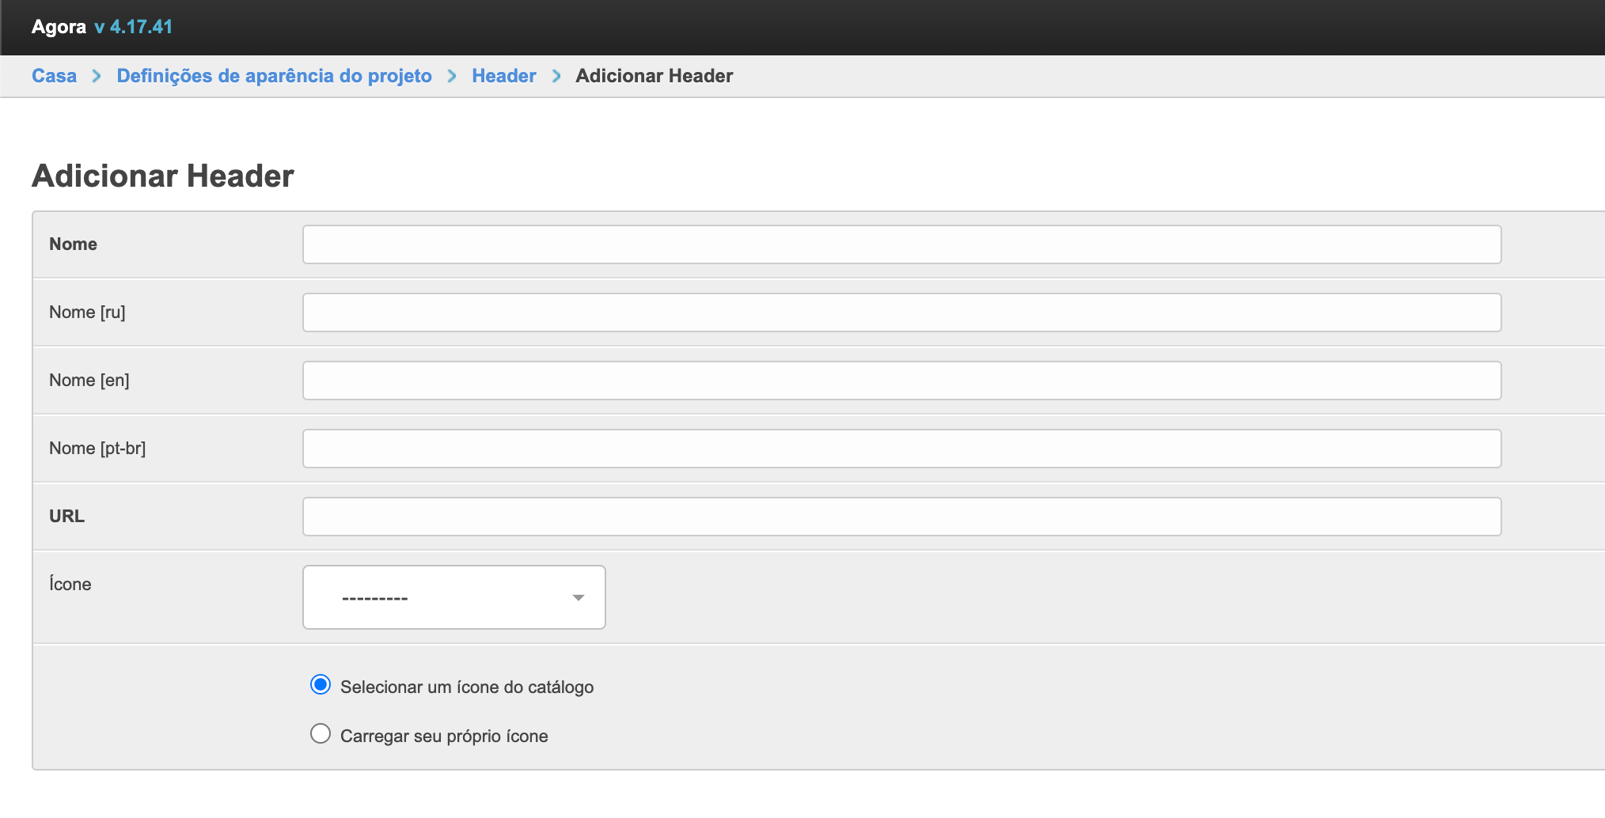Viewport: 1605px width, 818px height.
Task: Click the Adicionar Header page heading
Action: click(163, 176)
